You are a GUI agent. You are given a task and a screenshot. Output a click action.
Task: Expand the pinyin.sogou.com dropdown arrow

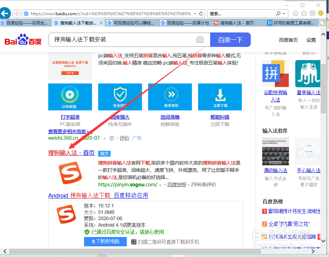point(160,185)
